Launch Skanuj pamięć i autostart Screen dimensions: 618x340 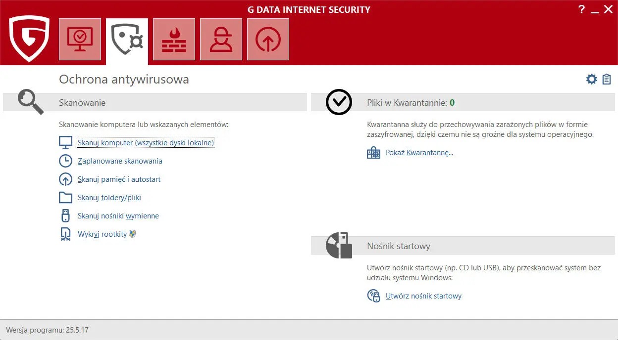[119, 179]
